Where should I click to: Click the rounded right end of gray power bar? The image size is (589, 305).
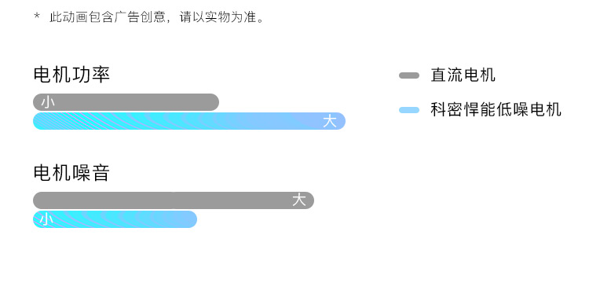pos(214,102)
